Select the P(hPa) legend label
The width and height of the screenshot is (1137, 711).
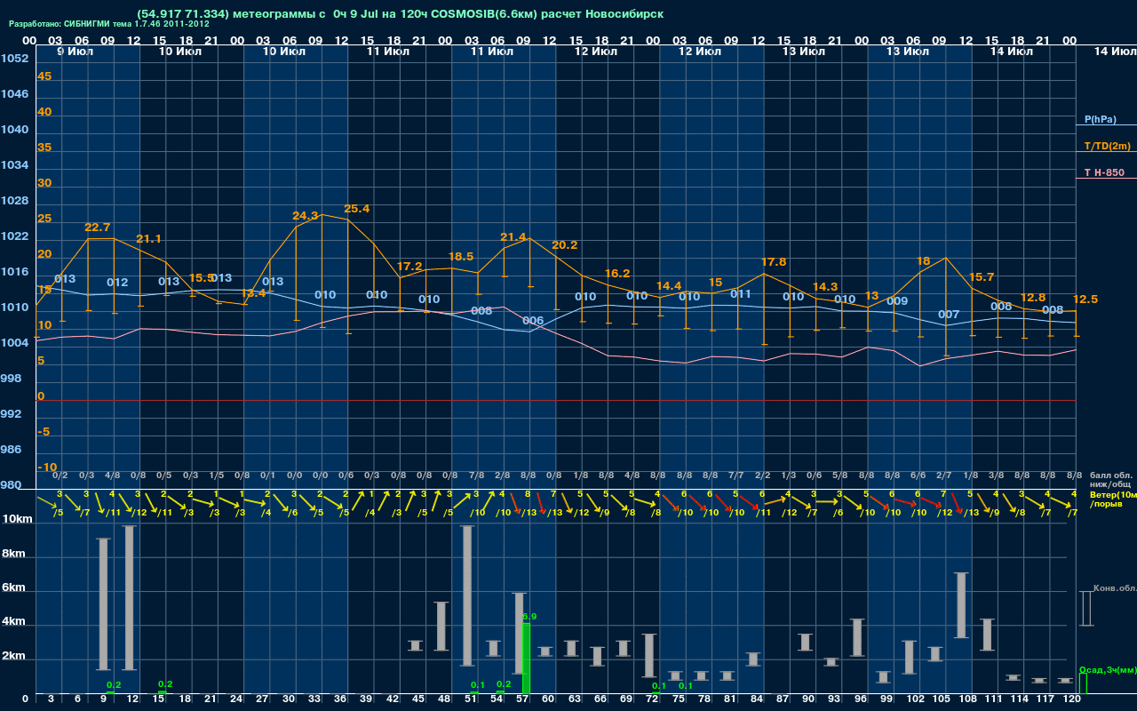(x=1100, y=119)
